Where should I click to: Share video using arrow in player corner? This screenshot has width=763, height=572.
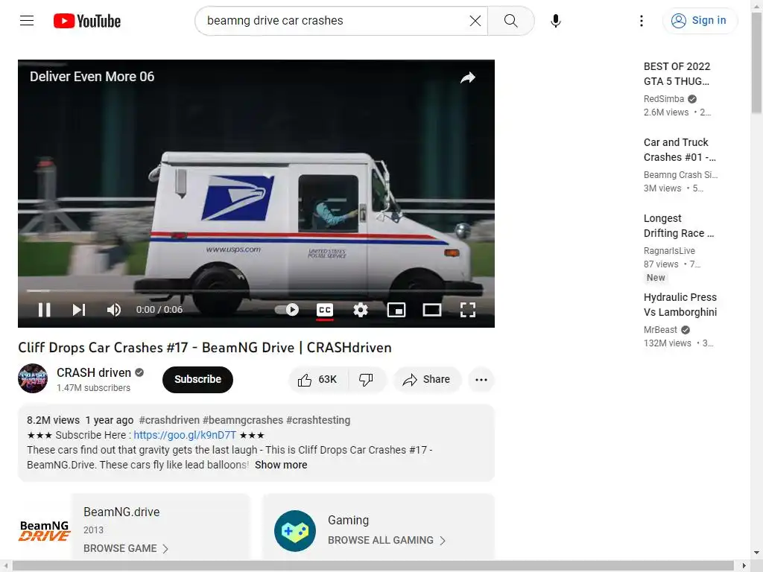pos(468,77)
